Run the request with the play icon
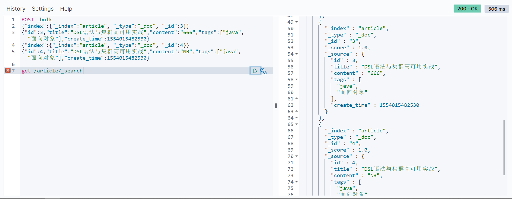This screenshot has height=199, width=512. (x=255, y=71)
